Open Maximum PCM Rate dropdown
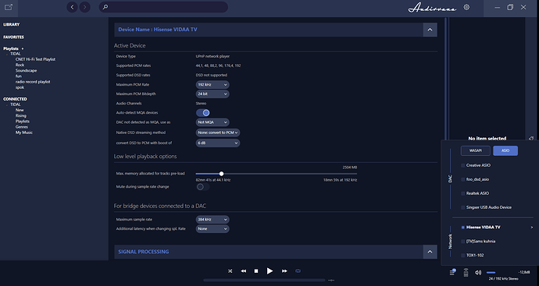 [212, 85]
